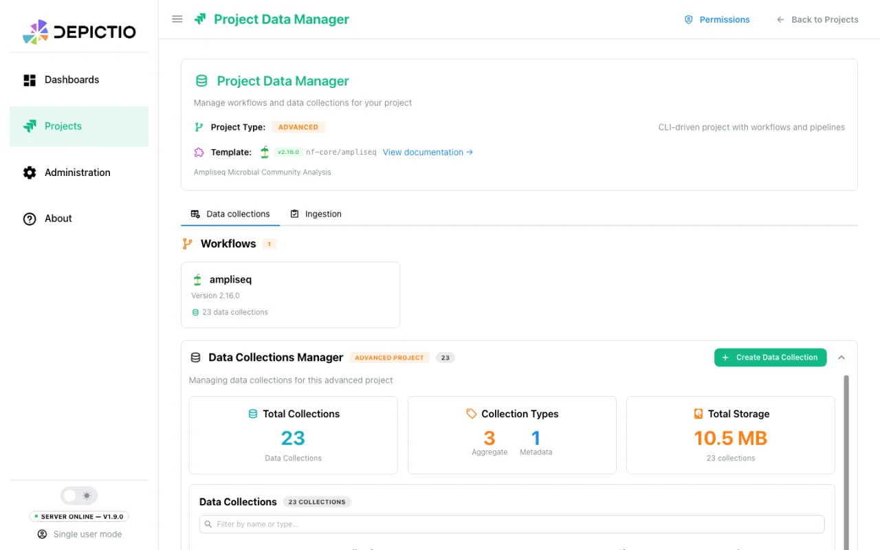This screenshot has width=880, height=550.
Task: Click the Filter by name or type field
Action: tap(511, 525)
